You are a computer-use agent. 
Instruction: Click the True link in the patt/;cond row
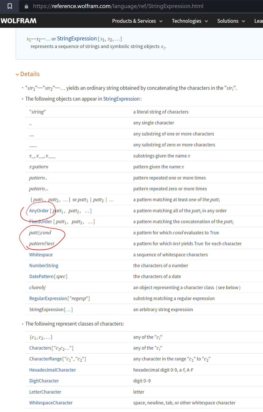pos(214,233)
